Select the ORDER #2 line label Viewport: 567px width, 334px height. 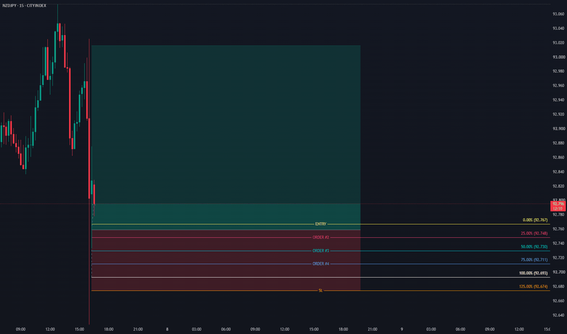[321, 237]
